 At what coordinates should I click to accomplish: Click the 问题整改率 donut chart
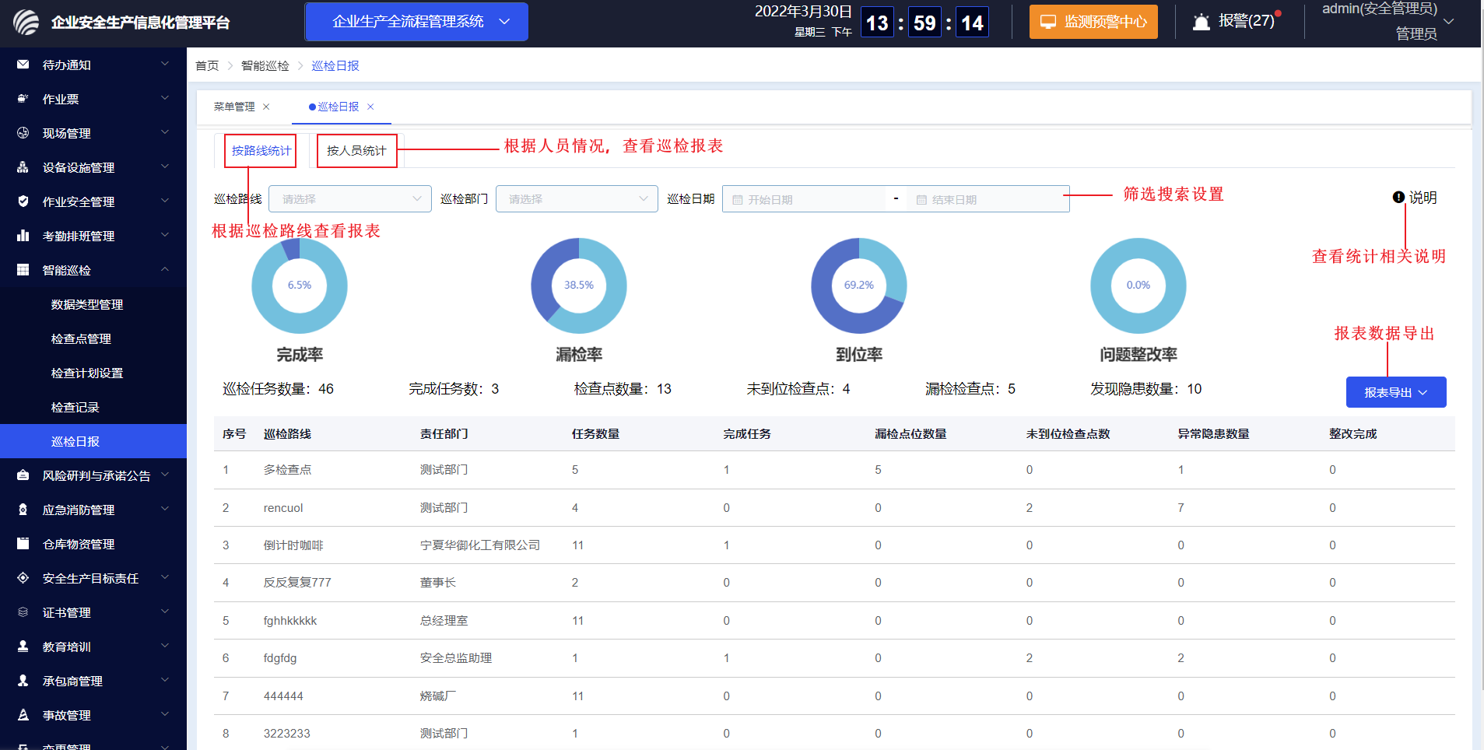pos(1138,286)
